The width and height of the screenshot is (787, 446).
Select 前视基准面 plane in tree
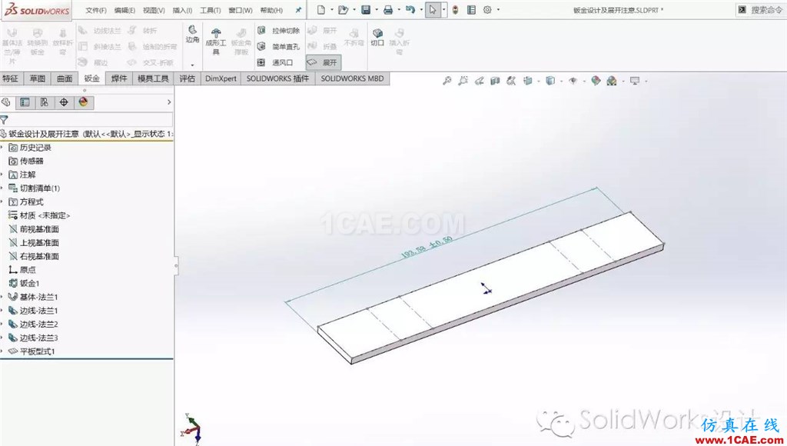[x=34, y=229]
